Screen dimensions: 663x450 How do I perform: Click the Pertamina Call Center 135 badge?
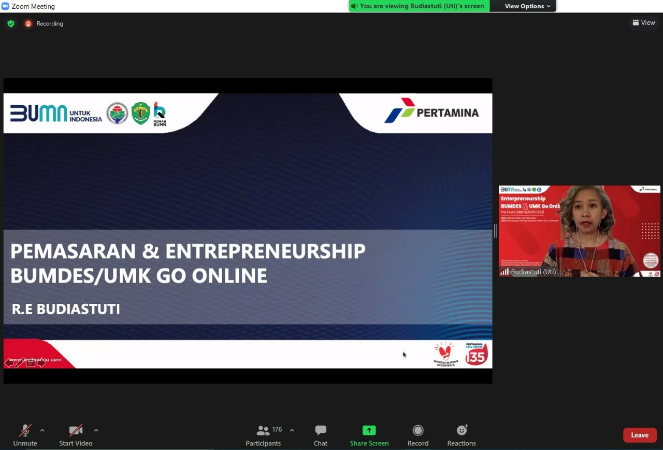point(477,354)
